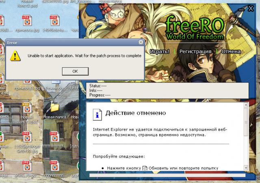
Task: Click the scroll up arrow of launcher browser
Action: pos(246,105)
